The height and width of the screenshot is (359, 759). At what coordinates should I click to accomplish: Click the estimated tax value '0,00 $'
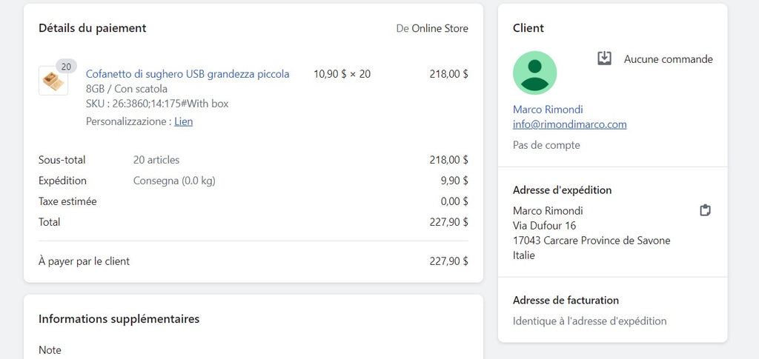[454, 201]
